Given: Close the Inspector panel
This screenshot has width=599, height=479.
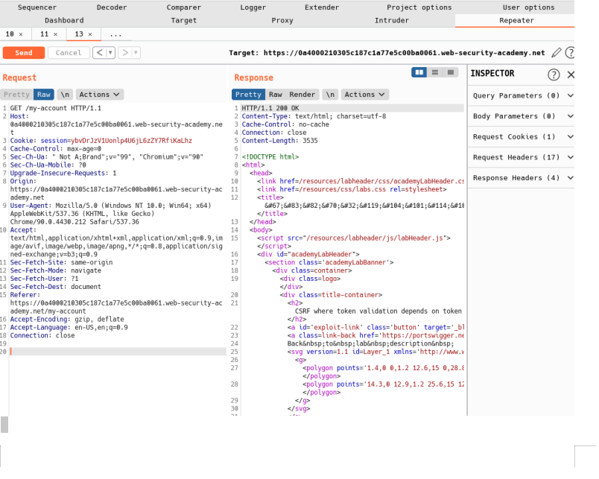Looking at the screenshot, I should (571, 74).
